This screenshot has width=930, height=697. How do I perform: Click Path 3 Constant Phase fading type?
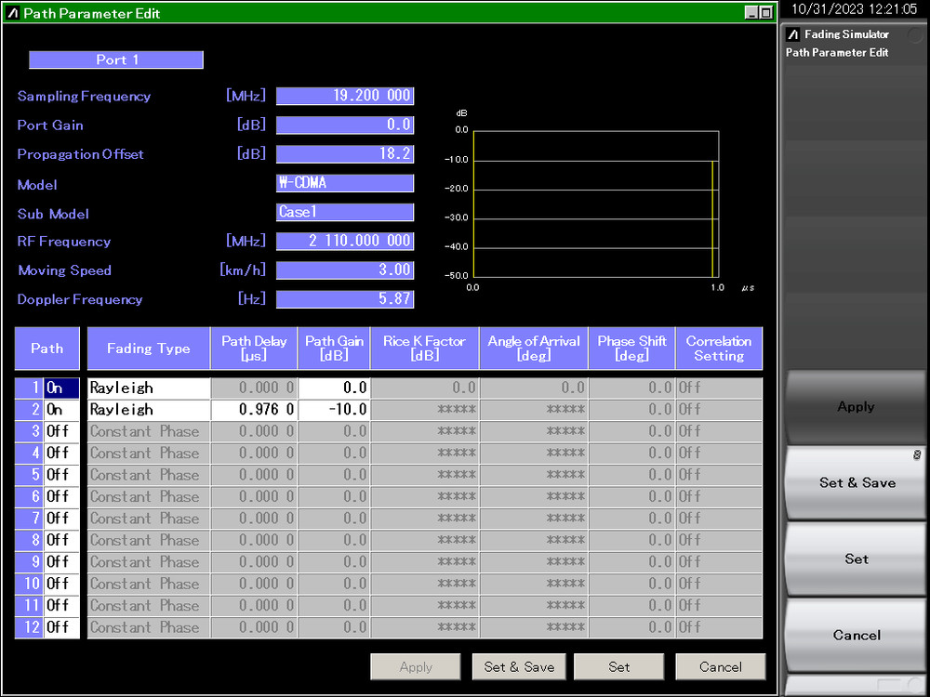(149, 431)
